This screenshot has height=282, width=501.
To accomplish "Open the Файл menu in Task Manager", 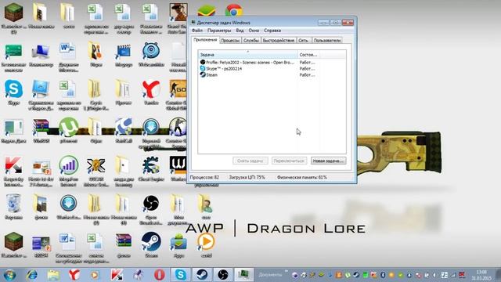I will pos(197,31).
